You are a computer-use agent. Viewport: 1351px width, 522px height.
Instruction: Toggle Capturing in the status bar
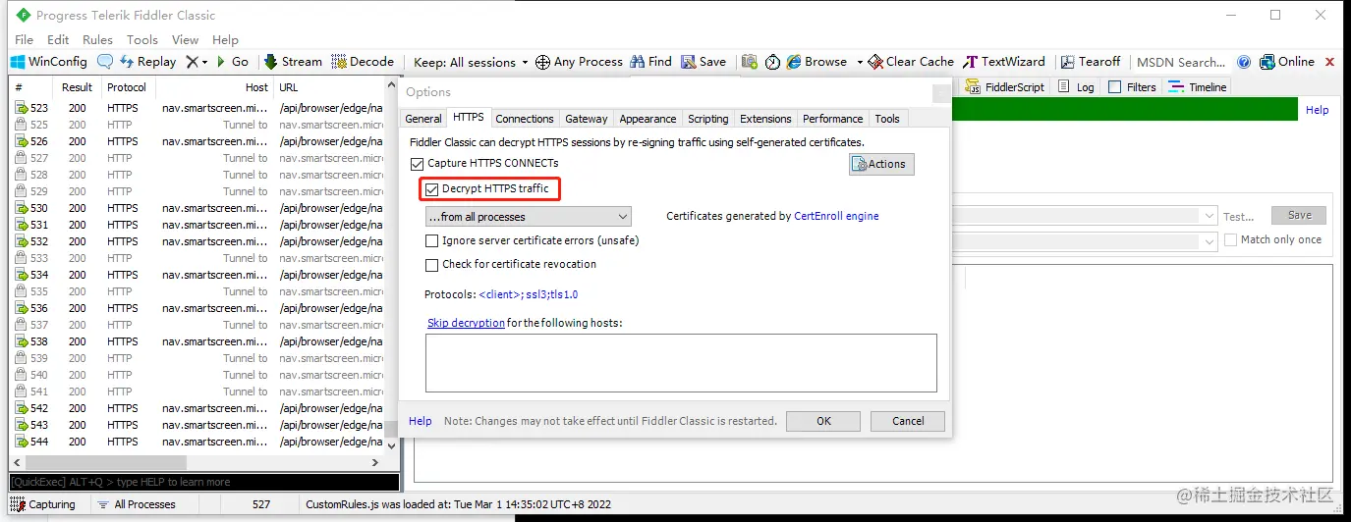click(43, 504)
